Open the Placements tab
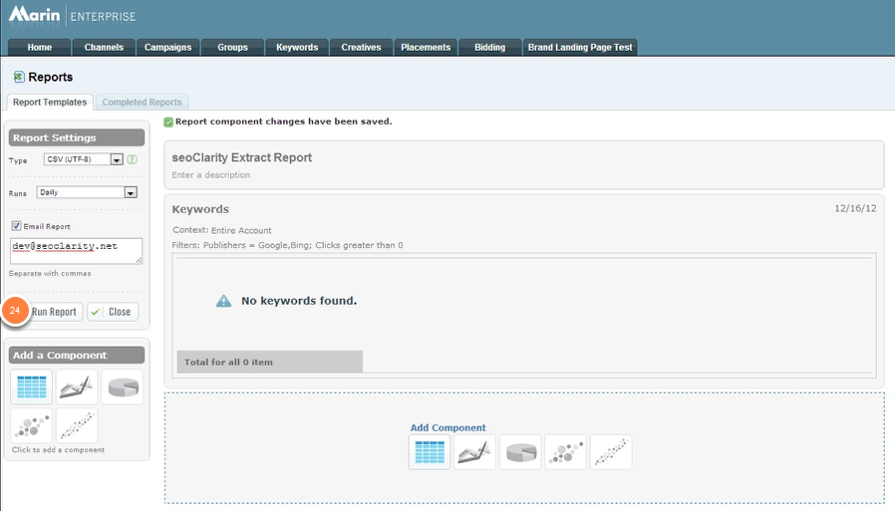Screen dimensions: 895x511 pos(426,48)
